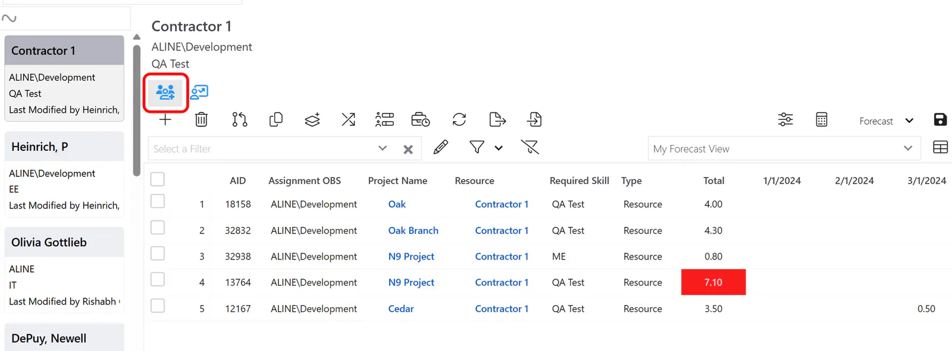Click the clear filter crossed funnel icon
The width and height of the screenshot is (952, 351).
(x=530, y=147)
